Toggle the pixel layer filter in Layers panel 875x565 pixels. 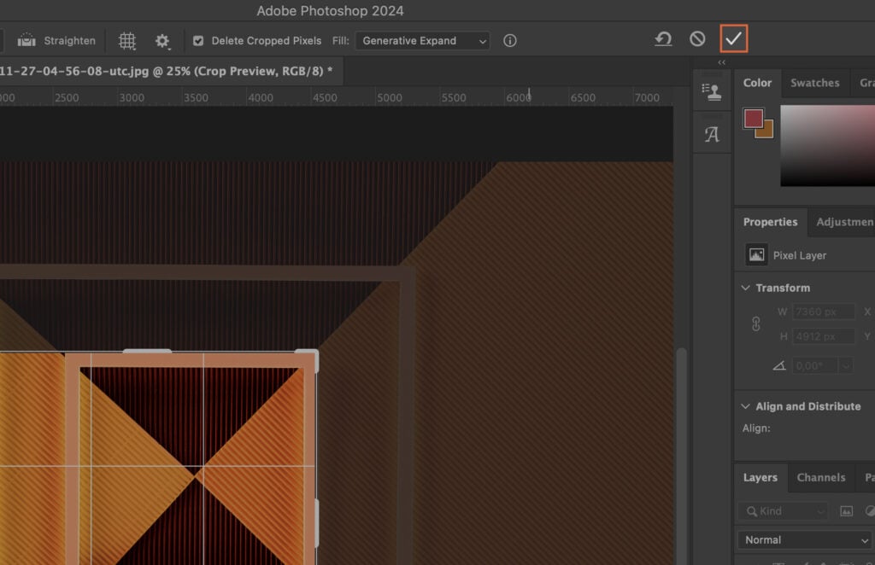[845, 510]
